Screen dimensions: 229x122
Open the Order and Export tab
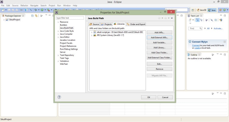tap(136, 24)
